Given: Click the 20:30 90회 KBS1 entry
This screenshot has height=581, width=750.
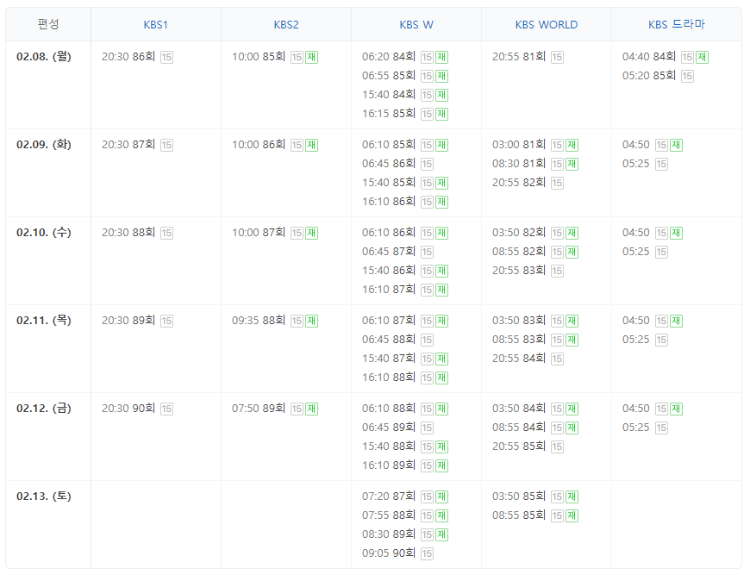Looking at the screenshot, I should [x=128, y=409].
